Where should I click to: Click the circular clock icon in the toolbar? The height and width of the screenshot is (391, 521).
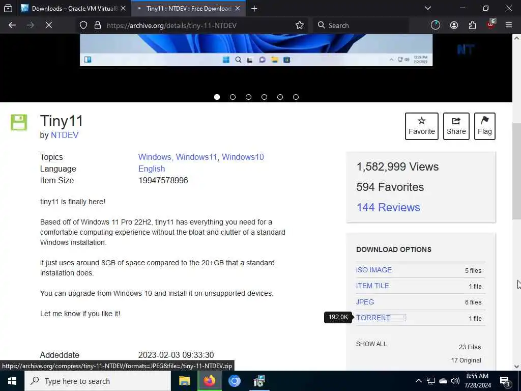tap(436, 25)
